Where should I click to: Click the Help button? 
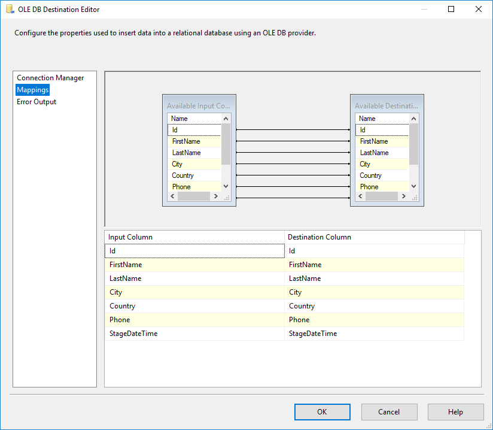click(455, 412)
